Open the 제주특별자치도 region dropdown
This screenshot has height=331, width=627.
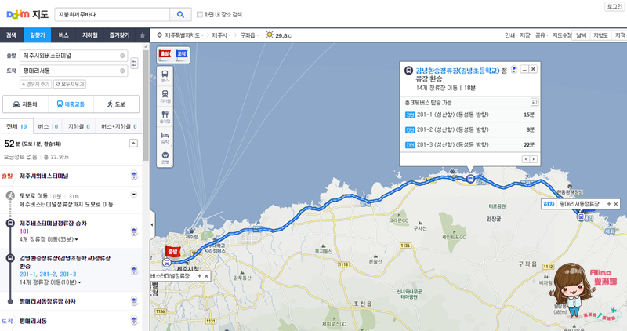pos(181,35)
